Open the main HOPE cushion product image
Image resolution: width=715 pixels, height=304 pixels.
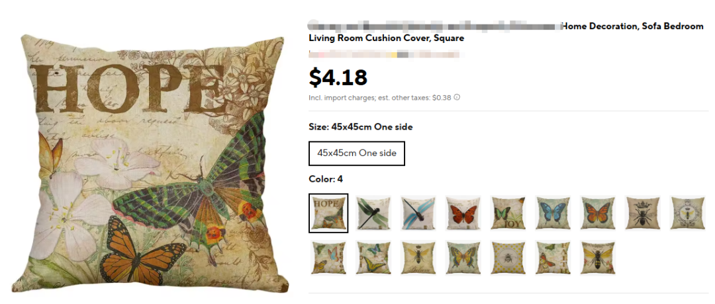150,164
